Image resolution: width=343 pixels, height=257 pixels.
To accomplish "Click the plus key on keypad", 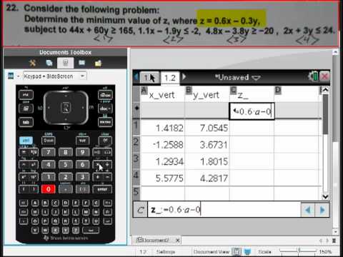I will pyautogui.click(x=97, y=177).
